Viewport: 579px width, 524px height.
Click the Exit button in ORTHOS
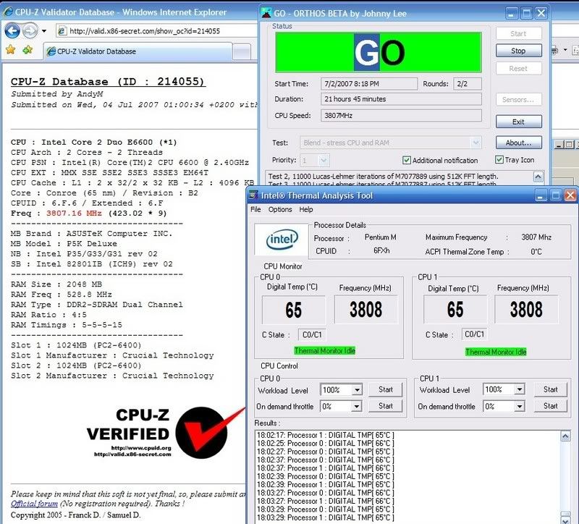518,122
